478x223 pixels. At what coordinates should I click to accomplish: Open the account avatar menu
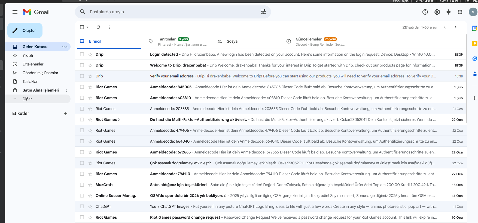point(473,12)
